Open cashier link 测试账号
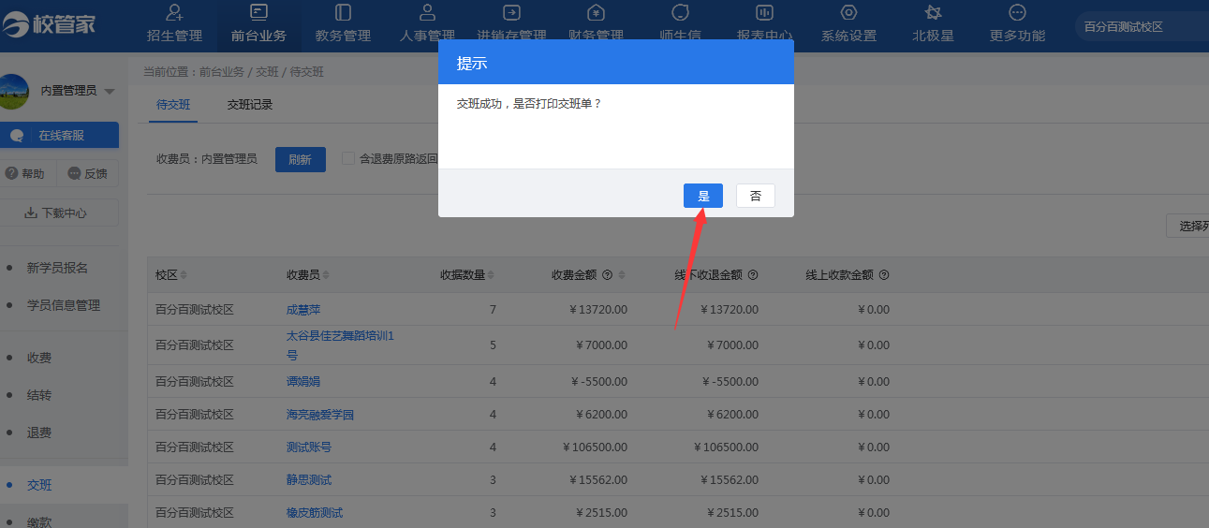The width and height of the screenshot is (1209, 528). 309,447
